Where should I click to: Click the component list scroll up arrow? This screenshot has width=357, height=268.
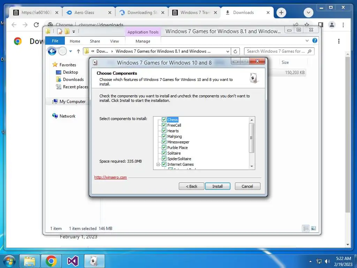[x=252, y=120]
